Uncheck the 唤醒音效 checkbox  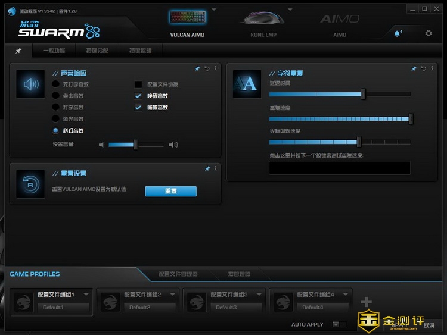[138, 96]
